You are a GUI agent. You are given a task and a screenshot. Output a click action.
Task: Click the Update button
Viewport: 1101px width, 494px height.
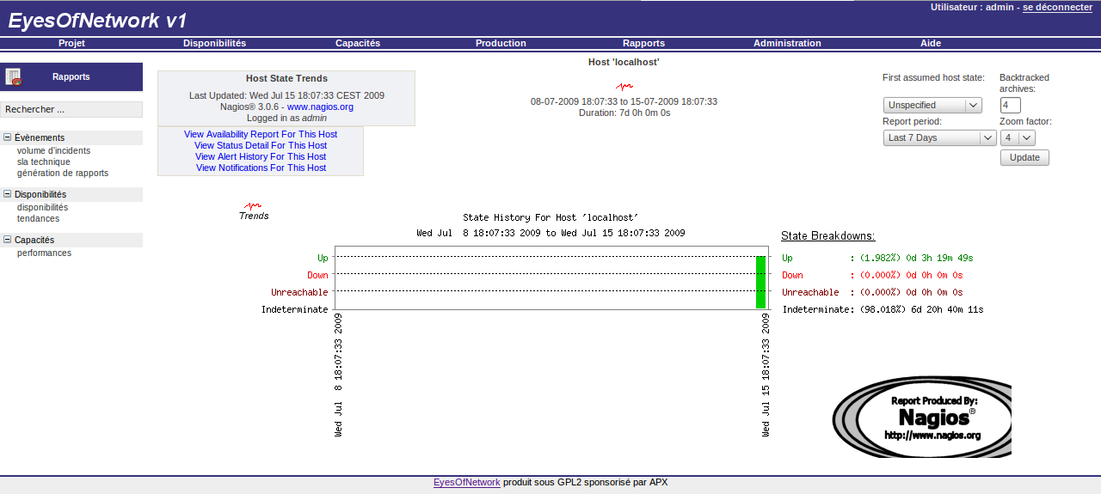coord(1024,157)
